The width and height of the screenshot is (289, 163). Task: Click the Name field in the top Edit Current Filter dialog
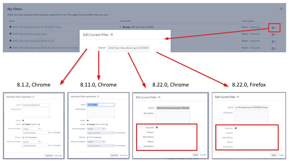128,48
